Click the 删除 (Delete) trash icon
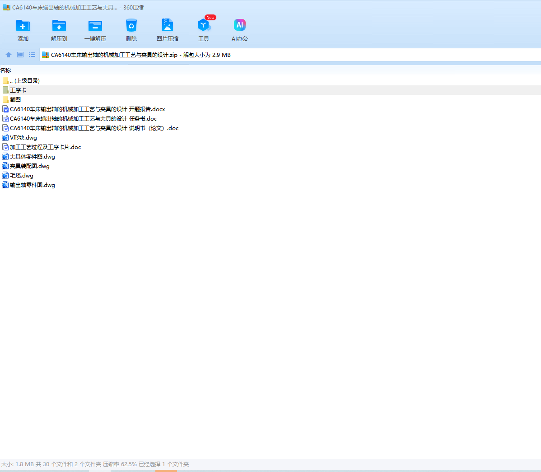This screenshot has height=472, width=541. (131, 26)
